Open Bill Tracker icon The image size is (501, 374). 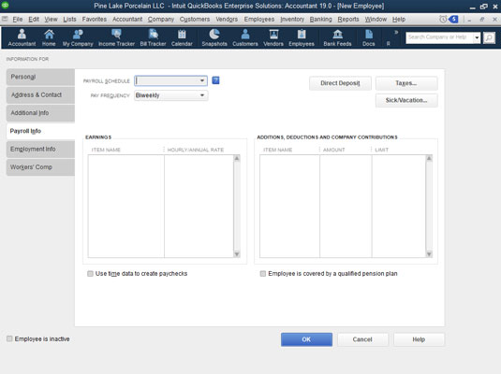153,37
